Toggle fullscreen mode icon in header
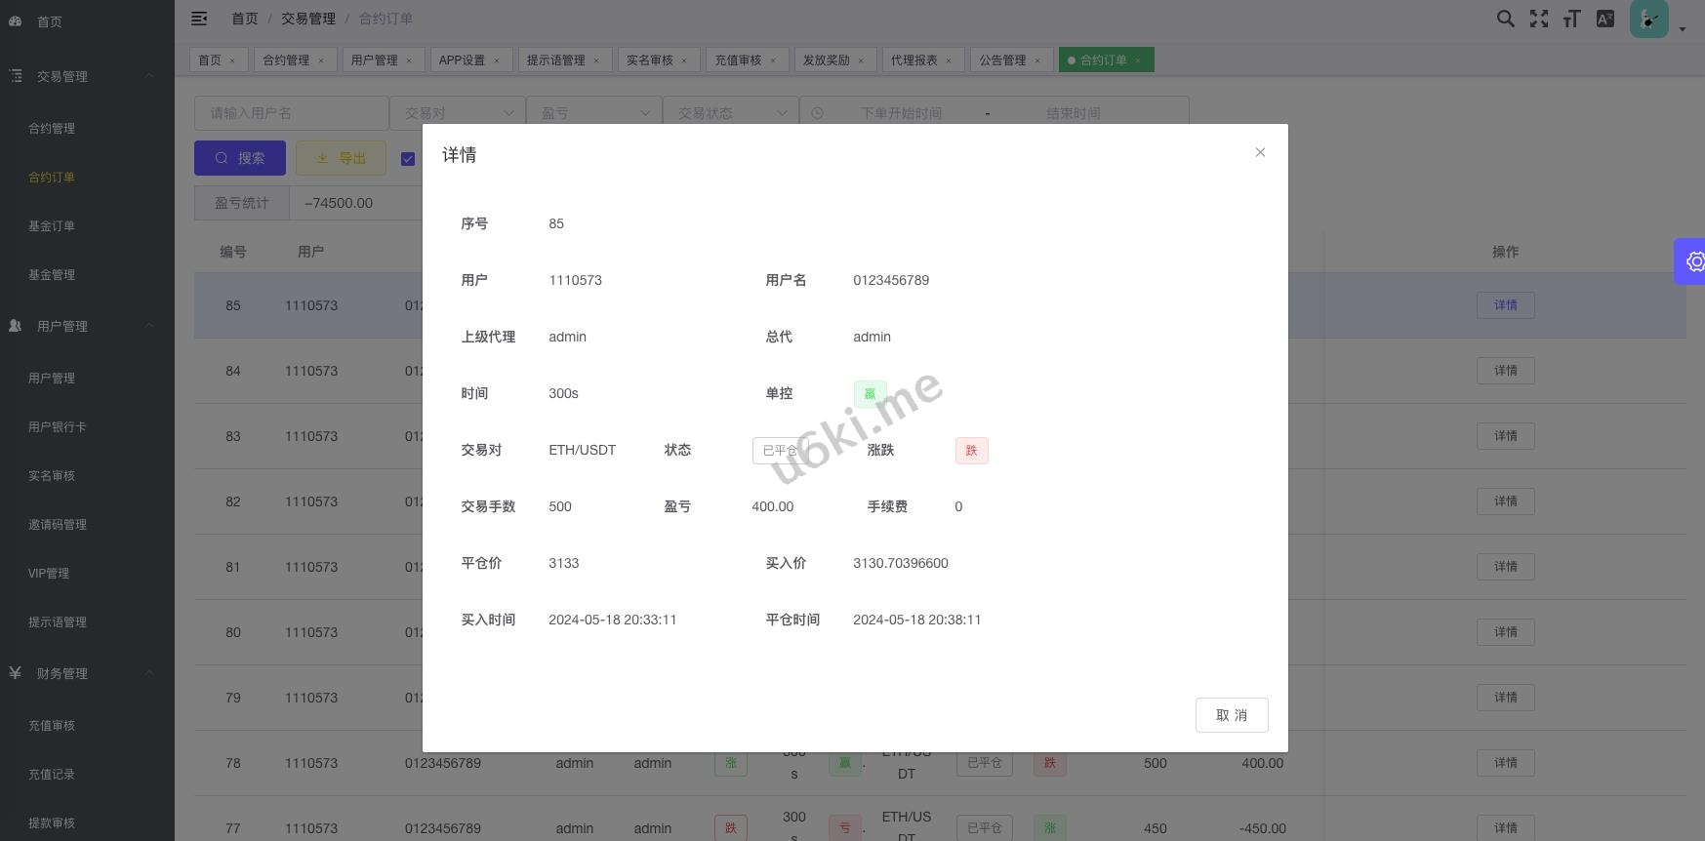1705x841 pixels. pyautogui.click(x=1539, y=19)
